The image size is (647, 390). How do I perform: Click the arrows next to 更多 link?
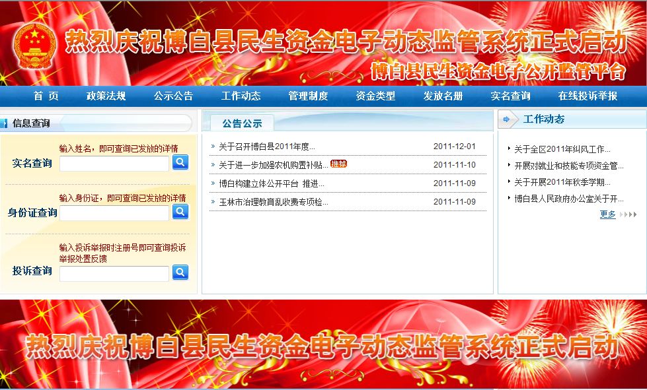click(628, 214)
